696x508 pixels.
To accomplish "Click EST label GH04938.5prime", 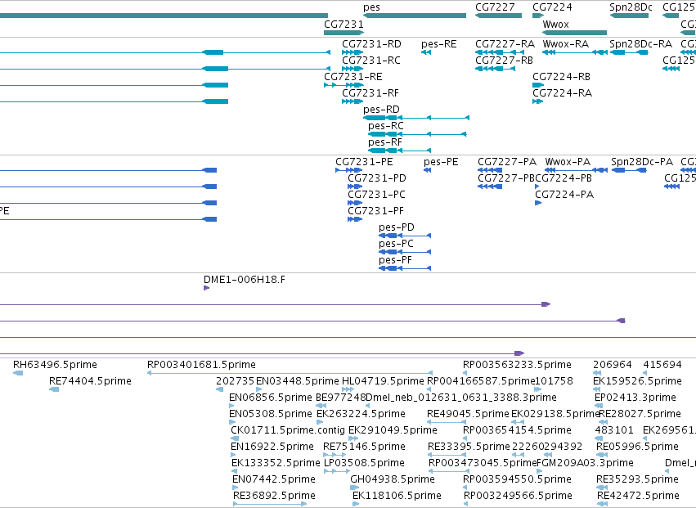I will [393, 480].
